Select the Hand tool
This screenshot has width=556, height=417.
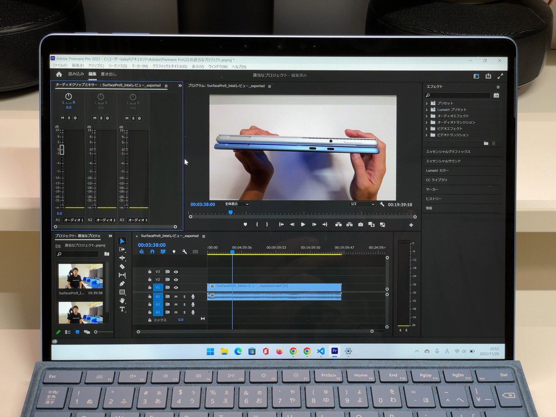coord(122,301)
